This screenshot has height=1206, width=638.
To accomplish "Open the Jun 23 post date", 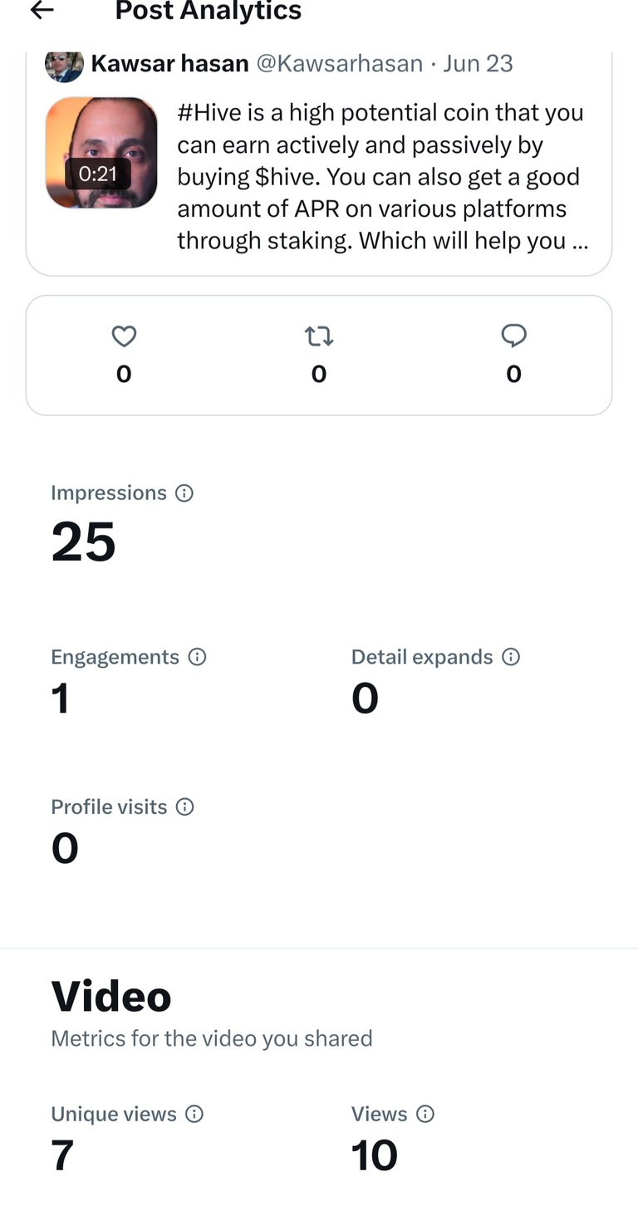I will pos(478,64).
